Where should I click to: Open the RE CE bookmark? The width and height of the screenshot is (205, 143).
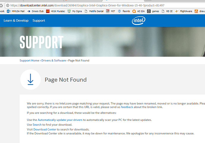click(167, 11)
